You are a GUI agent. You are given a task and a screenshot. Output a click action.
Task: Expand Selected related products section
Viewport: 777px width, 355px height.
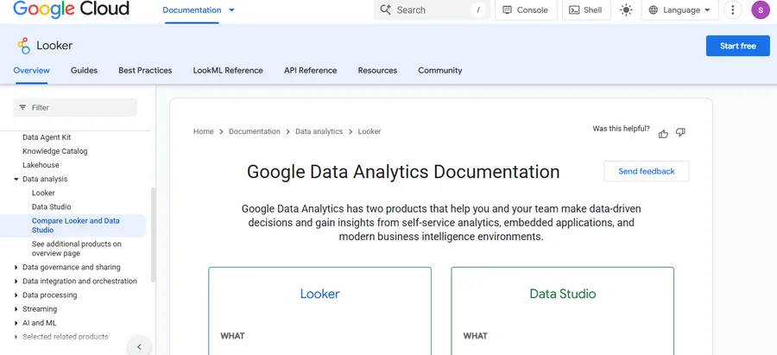pos(16,337)
